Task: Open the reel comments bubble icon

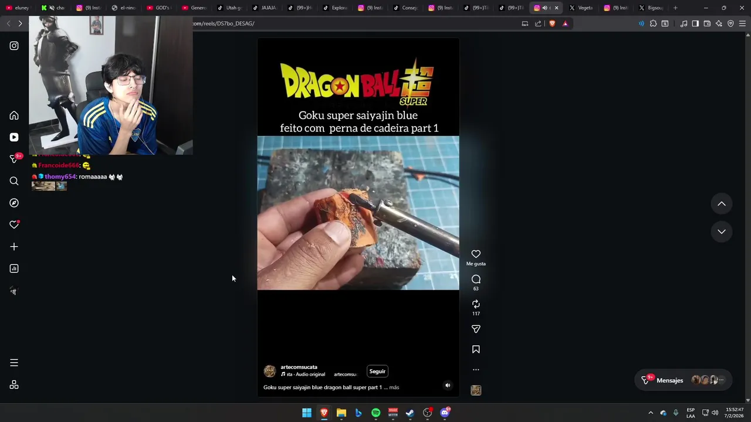Action: point(476,279)
